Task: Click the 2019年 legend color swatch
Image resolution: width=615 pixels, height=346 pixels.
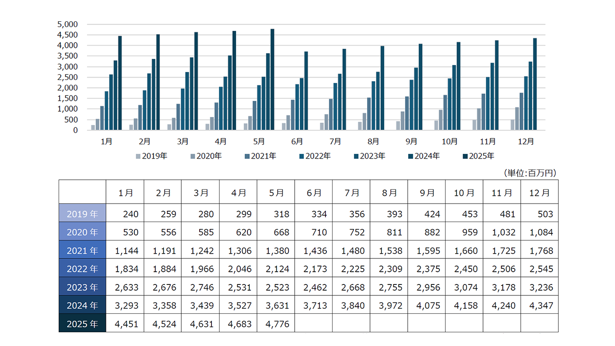Action: coord(138,156)
